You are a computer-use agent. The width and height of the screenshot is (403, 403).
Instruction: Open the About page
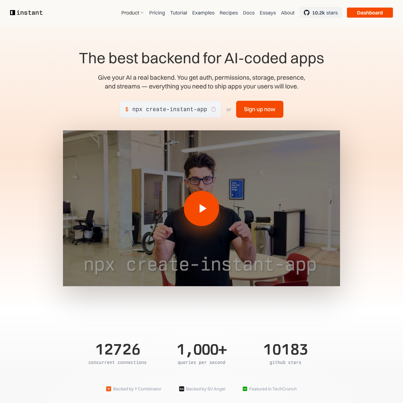point(288,13)
